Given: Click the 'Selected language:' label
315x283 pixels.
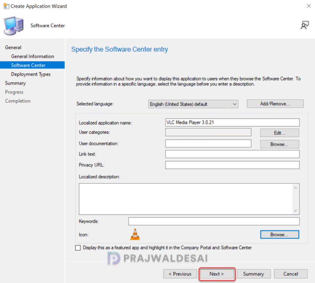Looking at the screenshot, I should [x=95, y=104].
